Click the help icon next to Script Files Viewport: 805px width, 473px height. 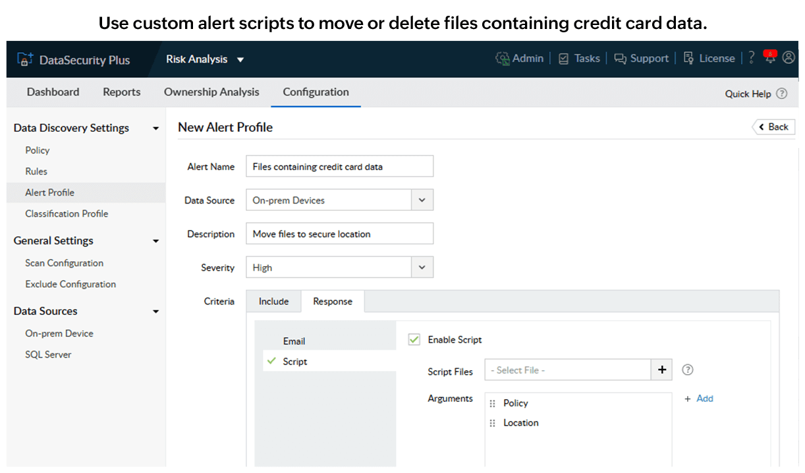pyautogui.click(x=688, y=370)
